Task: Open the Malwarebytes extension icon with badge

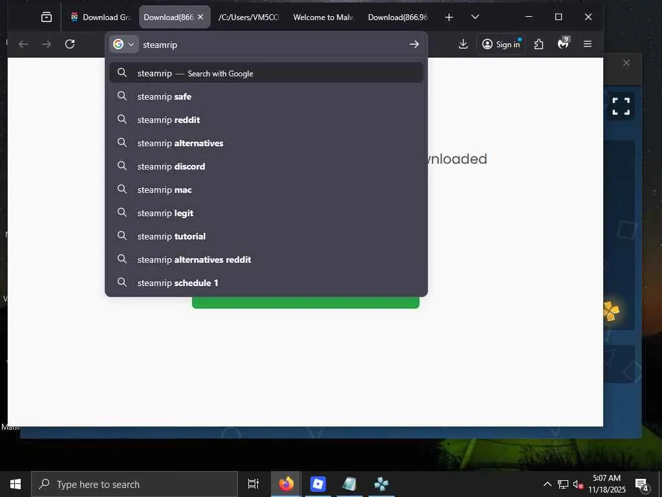Action: tap(563, 43)
